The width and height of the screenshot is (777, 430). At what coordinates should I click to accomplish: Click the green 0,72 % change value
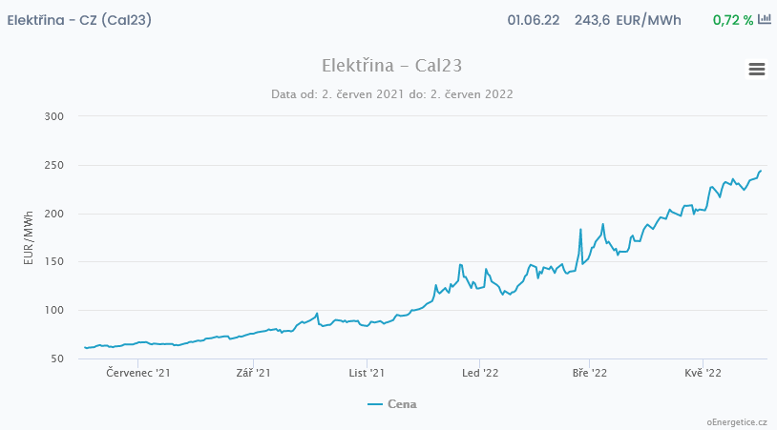(x=732, y=20)
